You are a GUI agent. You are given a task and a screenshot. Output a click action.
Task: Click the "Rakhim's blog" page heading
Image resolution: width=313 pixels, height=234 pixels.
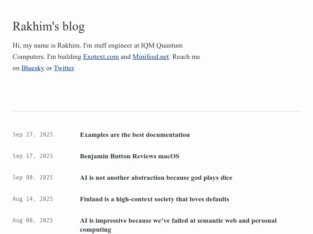49,26
